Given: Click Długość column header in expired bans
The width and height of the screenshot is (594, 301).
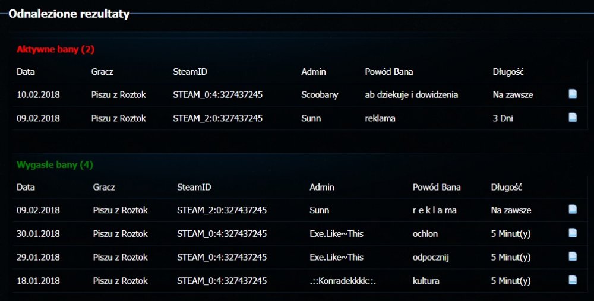Looking at the screenshot, I should [506, 187].
